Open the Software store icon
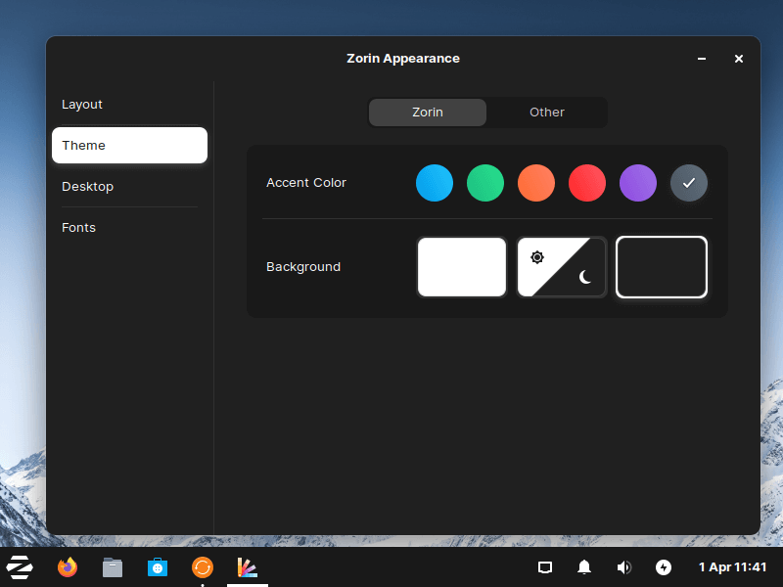 point(158,567)
